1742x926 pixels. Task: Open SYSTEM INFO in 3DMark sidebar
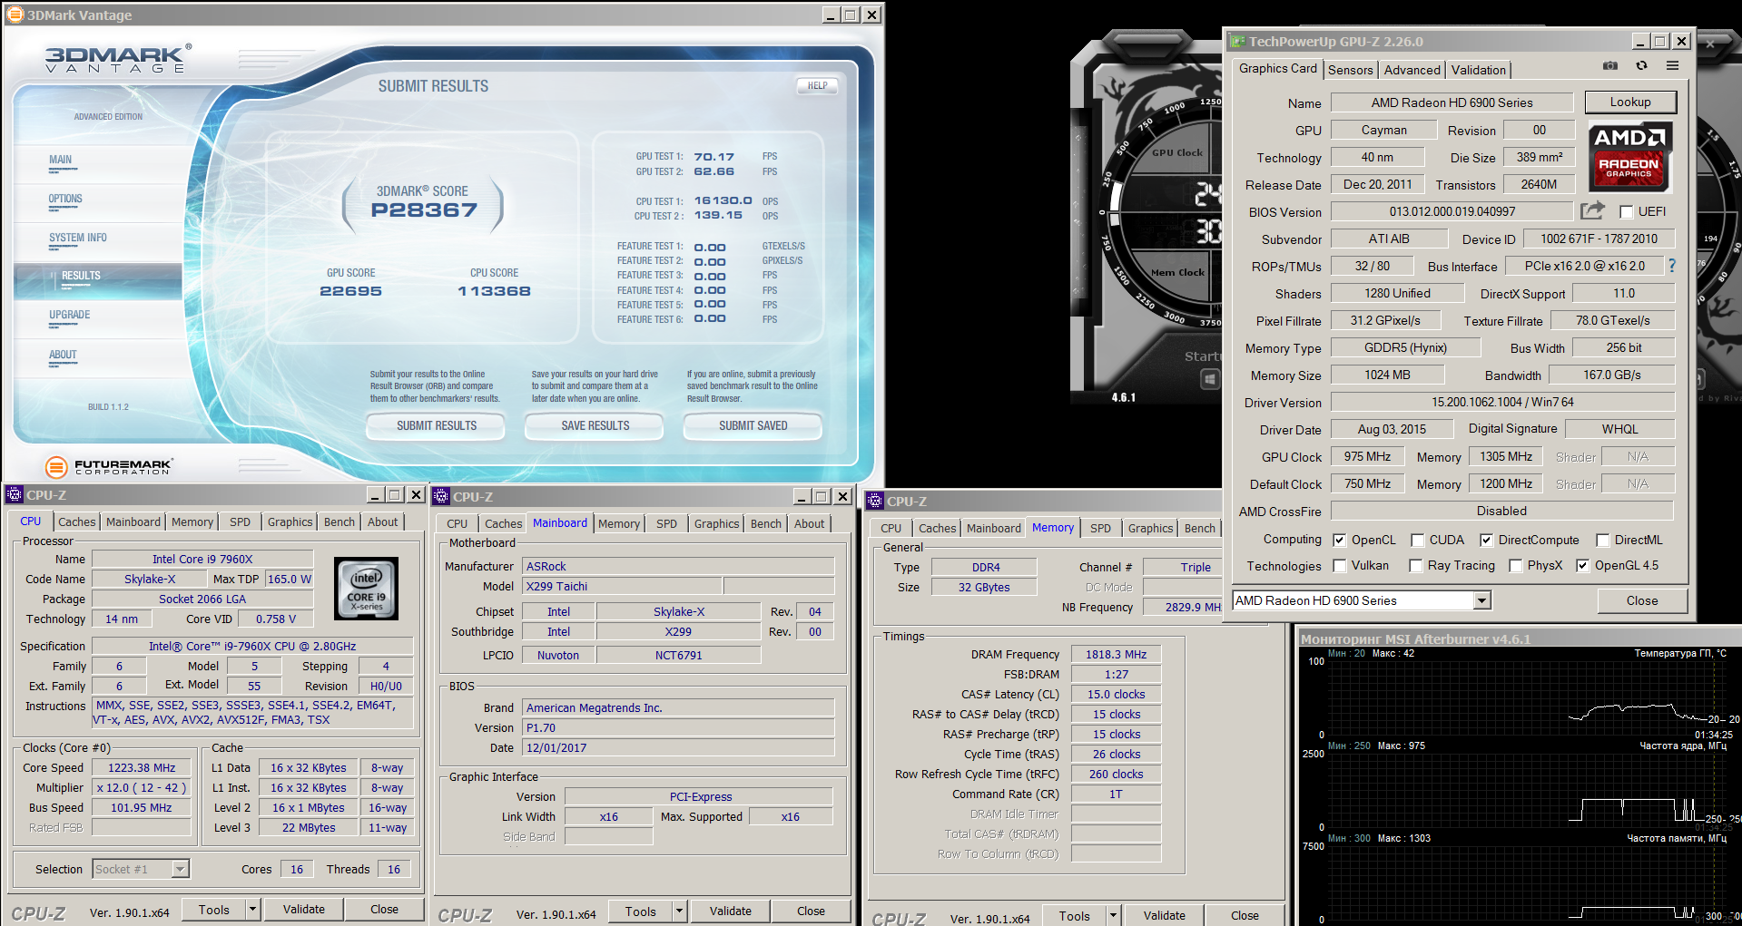78,238
